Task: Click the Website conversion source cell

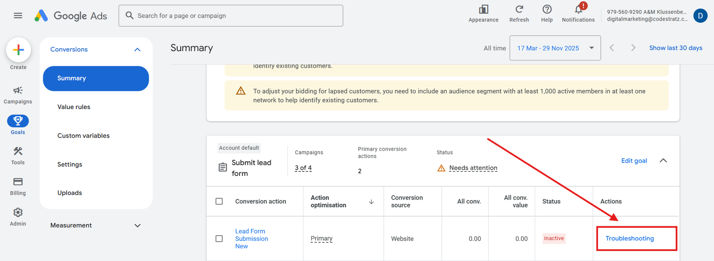Action: (x=403, y=239)
